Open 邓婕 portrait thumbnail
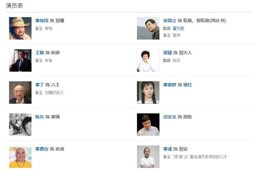 (148, 60)
